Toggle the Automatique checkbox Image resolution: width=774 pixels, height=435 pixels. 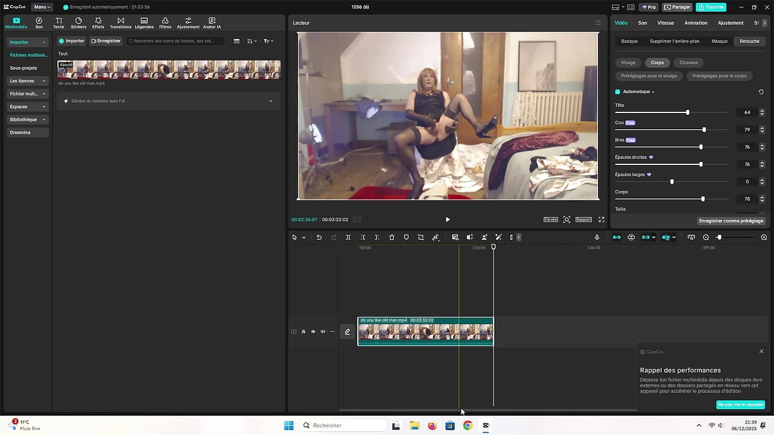[617, 92]
